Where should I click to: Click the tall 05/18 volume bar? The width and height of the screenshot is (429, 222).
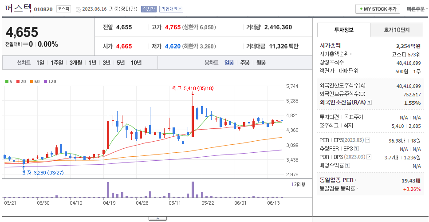193,190
